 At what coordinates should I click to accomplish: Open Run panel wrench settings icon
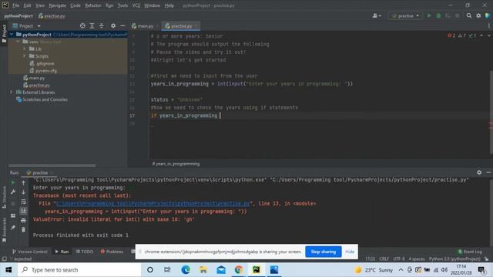(x=13, y=192)
